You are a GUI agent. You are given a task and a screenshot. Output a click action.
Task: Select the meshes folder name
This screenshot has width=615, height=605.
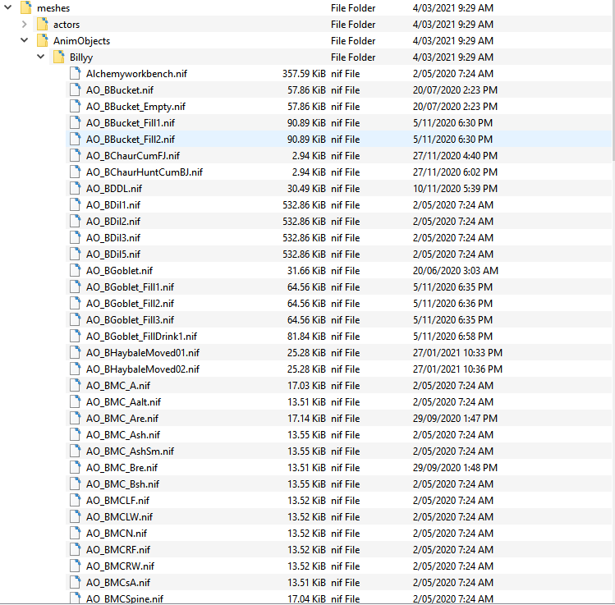click(53, 8)
